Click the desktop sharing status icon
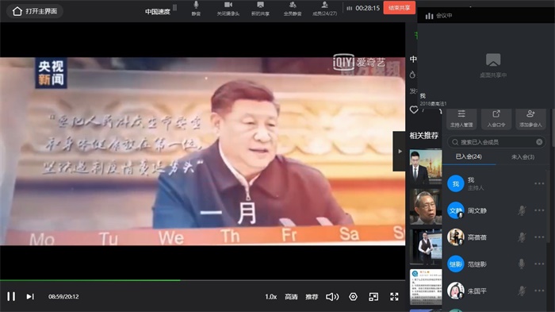 493,60
